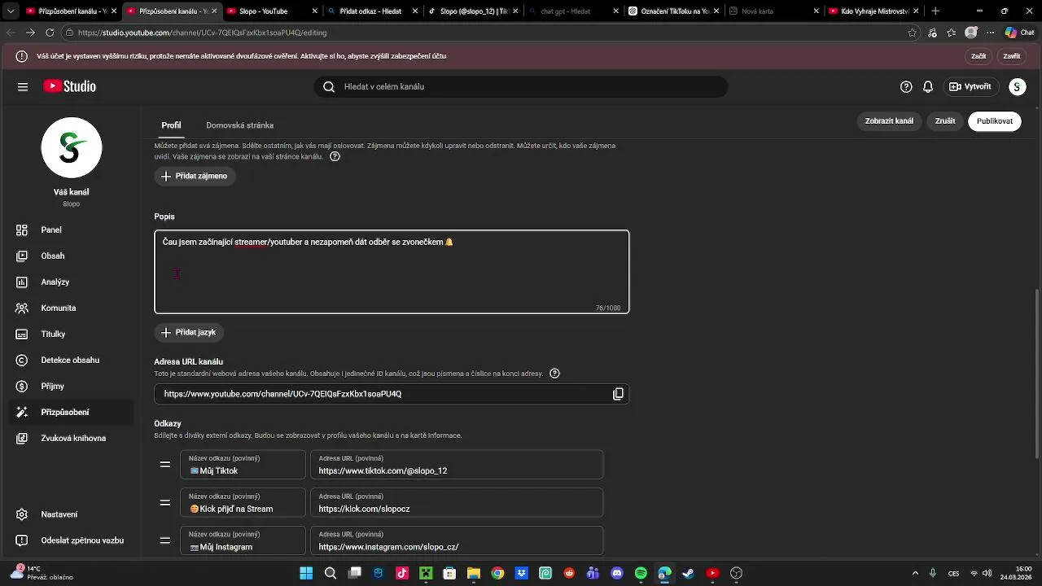Switch to the Profil tab
This screenshot has width=1042, height=586.
[171, 125]
